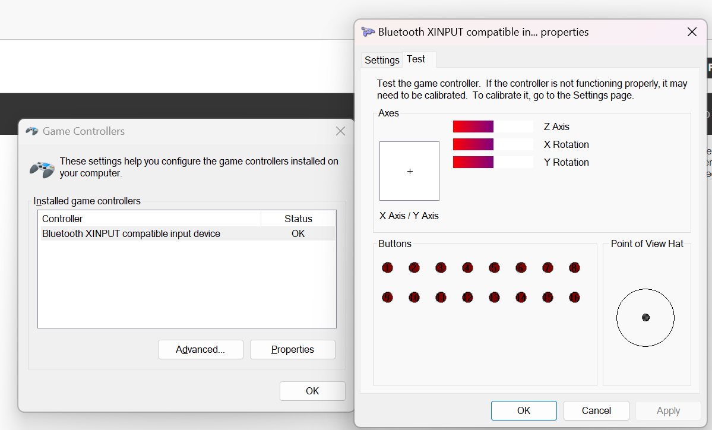Click button indicator 3 in Buttons
The width and height of the screenshot is (712, 430).
pyautogui.click(x=441, y=268)
